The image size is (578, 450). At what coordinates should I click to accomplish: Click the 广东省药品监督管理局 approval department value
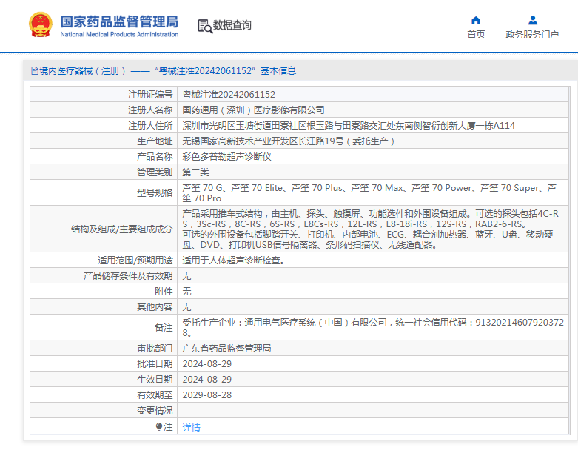tap(226, 348)
